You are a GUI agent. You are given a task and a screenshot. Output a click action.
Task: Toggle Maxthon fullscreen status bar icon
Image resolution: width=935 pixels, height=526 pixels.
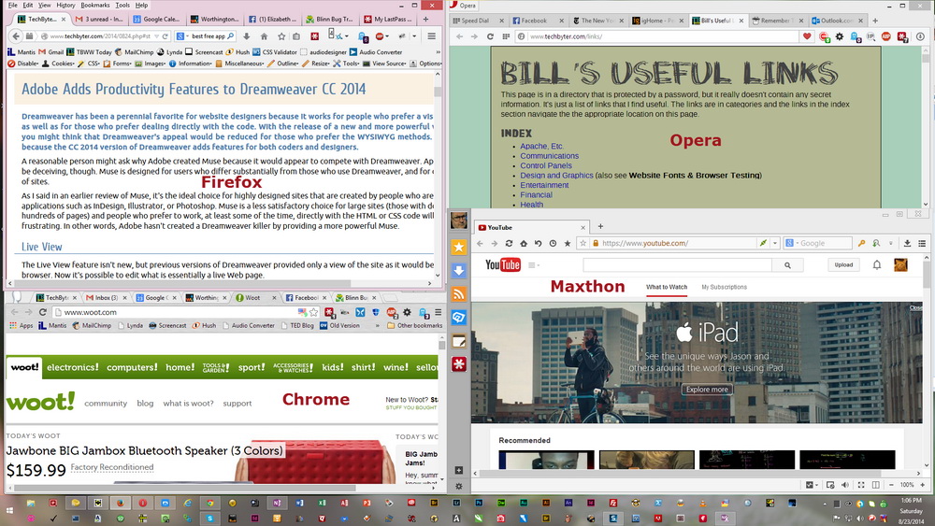coord(861,485)
